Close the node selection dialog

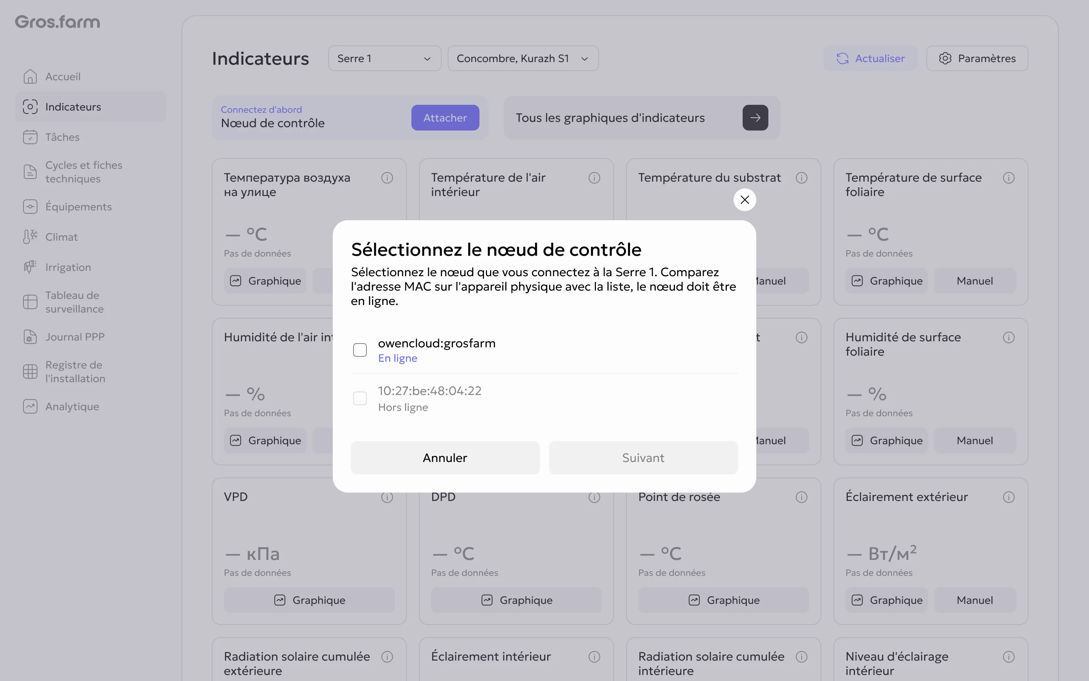coord(744,199)
